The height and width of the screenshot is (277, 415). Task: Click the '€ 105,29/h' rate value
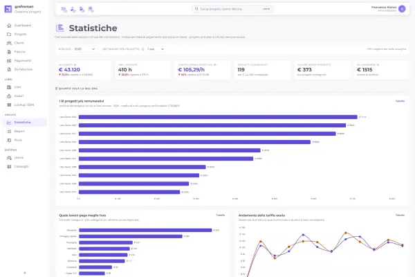(191, 70)
